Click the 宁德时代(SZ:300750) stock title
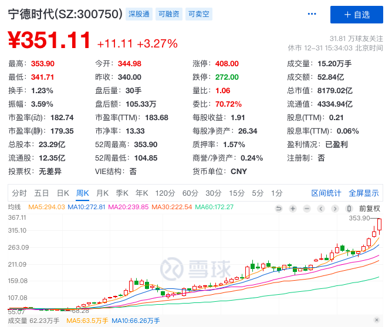392x327 pixels. (x=65, y=14)
